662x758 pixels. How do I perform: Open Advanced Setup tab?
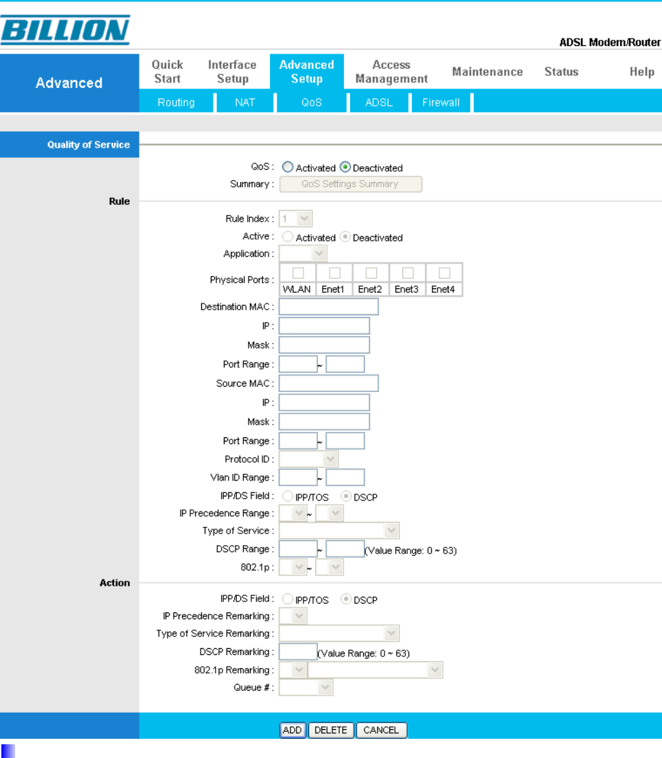pyautogui.click(x=306, y=71)
